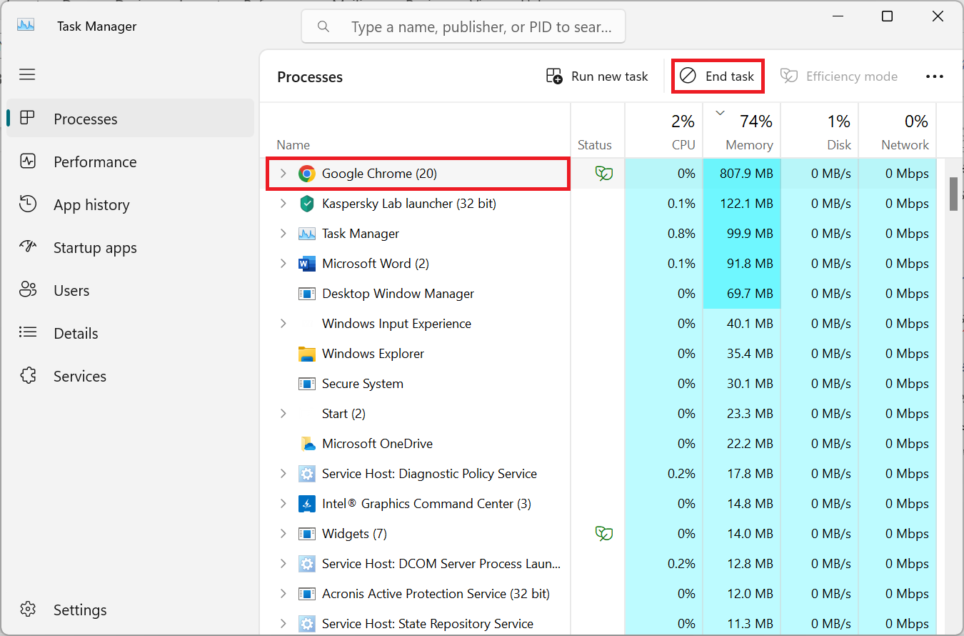
Task: Open the Services page
Action: [130, 376]
